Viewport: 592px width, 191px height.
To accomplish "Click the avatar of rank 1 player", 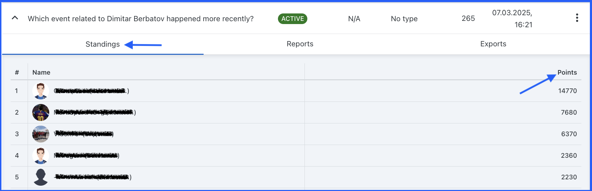I will (x=41, y=91).
